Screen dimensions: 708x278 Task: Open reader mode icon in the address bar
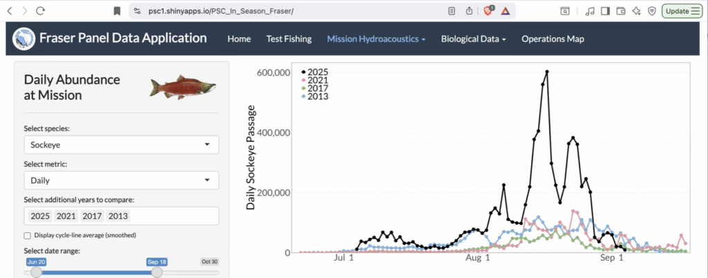click(x=451, y=11)
